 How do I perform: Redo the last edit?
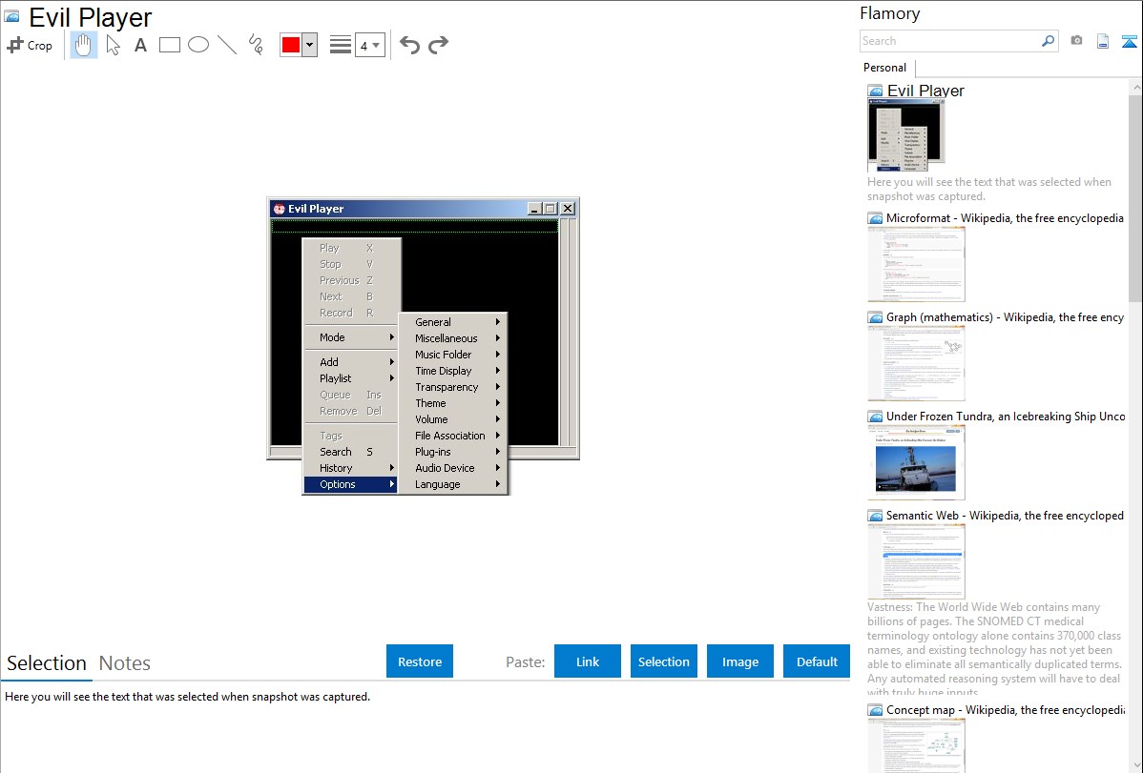click(438, 45)
